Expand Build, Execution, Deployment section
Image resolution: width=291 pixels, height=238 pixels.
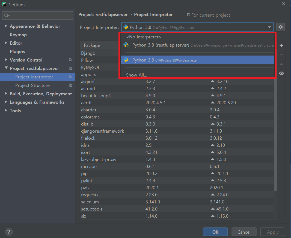pyautogui.click(x=6, y=93)
